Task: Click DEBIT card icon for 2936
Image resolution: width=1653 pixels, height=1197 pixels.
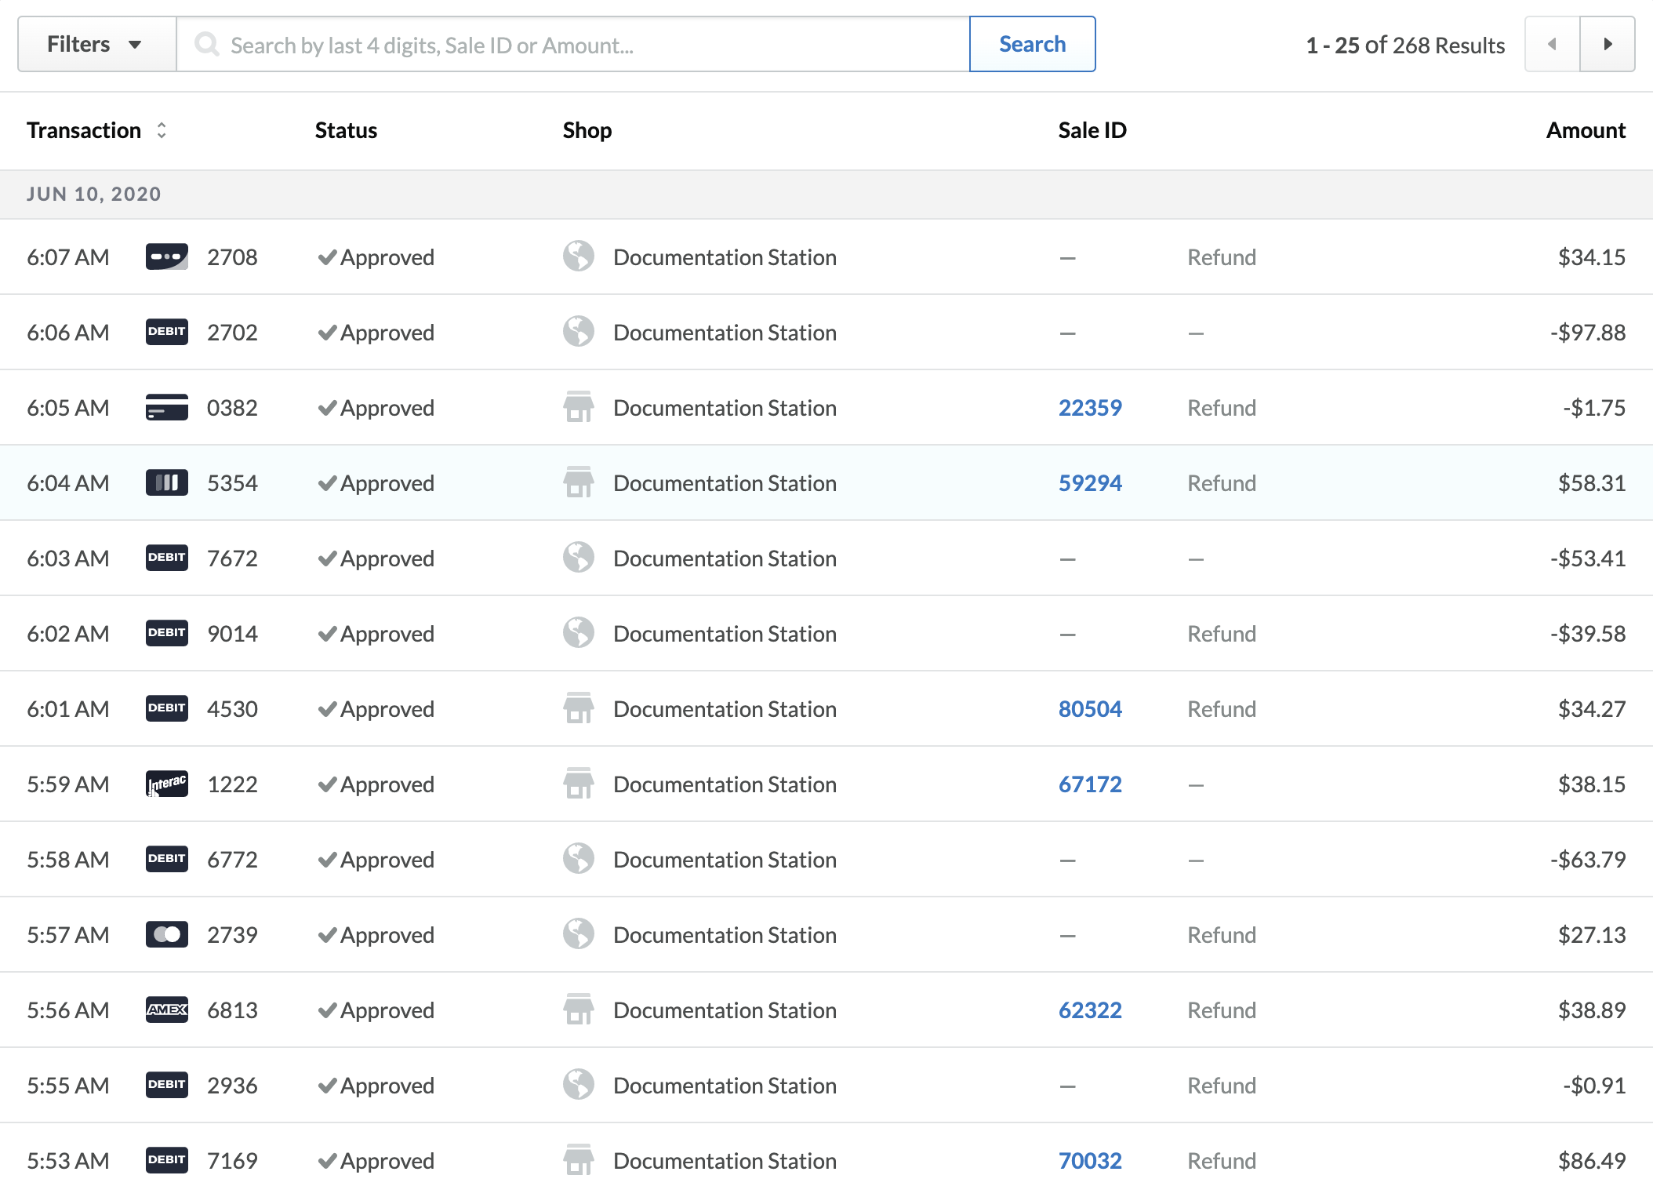Action: tap(167, 1085)
